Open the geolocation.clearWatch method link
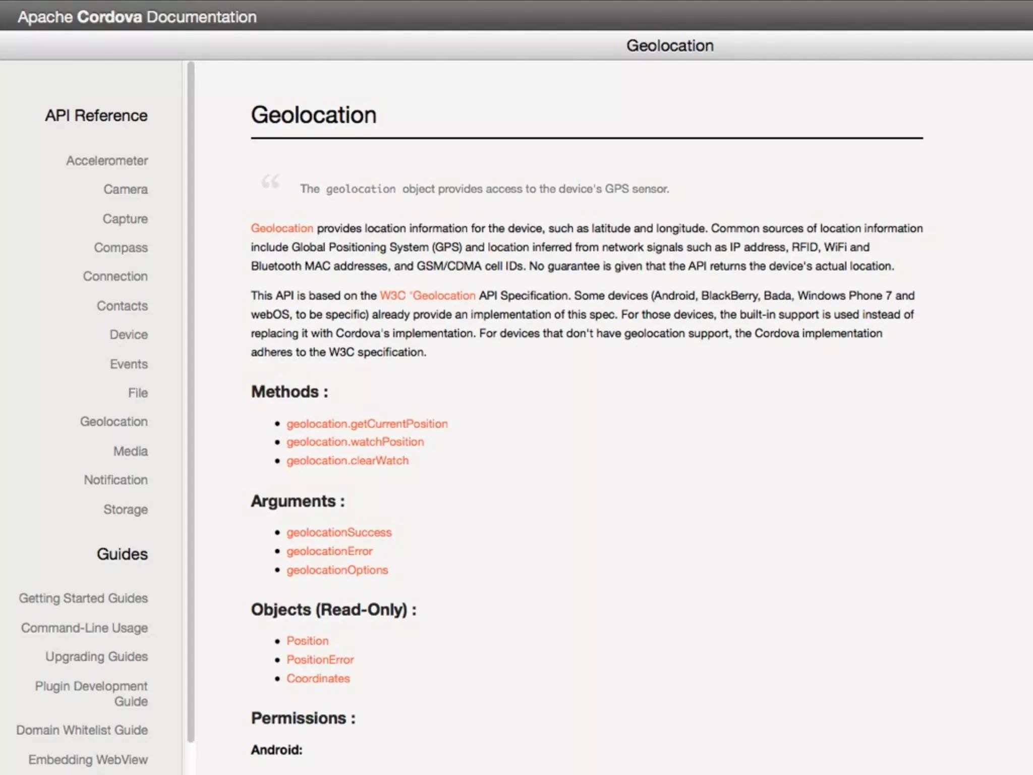Screen dimensions: 1033x775 tap(348, 461)
